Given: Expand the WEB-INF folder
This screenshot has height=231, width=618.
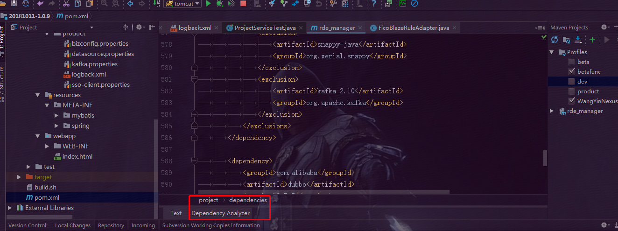Looking at the screenshot, I should point(47,146).
